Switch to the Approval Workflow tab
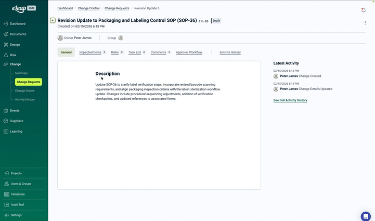Image resolution: width=375 pixels, height=221 pixels. [189, 53]
